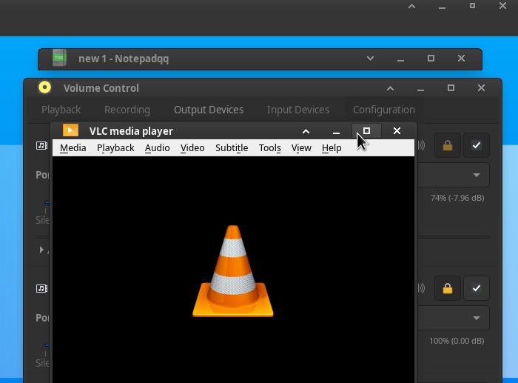This screenshot has width=518, height=383.
Task: Open the View menu in VLC
Action: point(301,148)
